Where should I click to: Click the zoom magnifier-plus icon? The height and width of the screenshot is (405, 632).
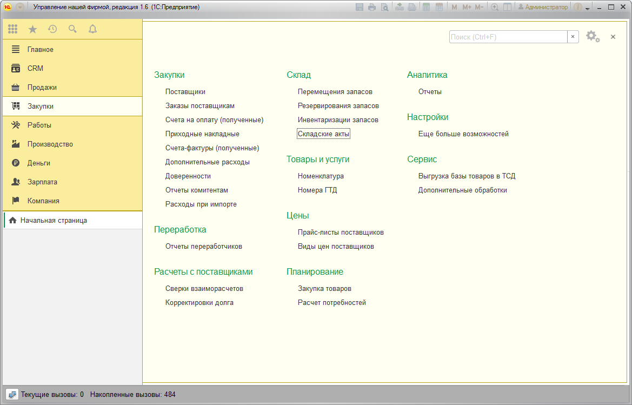pyautogui.click(x=495, y=7)
